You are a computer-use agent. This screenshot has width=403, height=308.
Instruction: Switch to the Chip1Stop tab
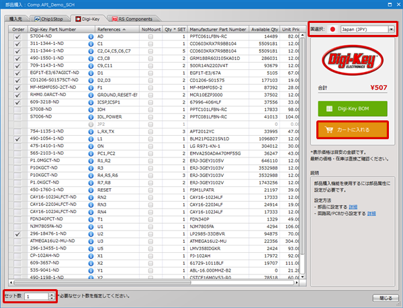click(x=50, y=19)
